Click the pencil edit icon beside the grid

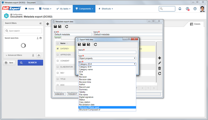160,63
